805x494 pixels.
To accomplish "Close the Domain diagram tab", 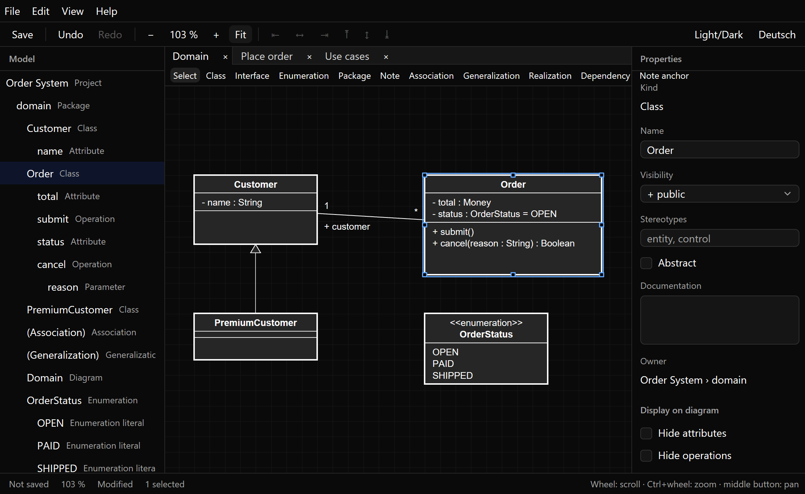I will (225, 57).
